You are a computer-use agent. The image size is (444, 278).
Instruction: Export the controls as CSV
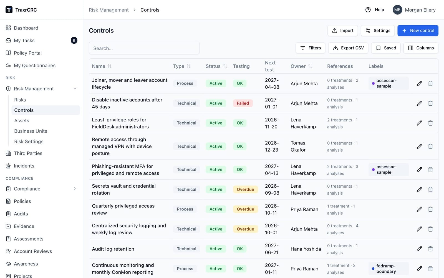348,48
